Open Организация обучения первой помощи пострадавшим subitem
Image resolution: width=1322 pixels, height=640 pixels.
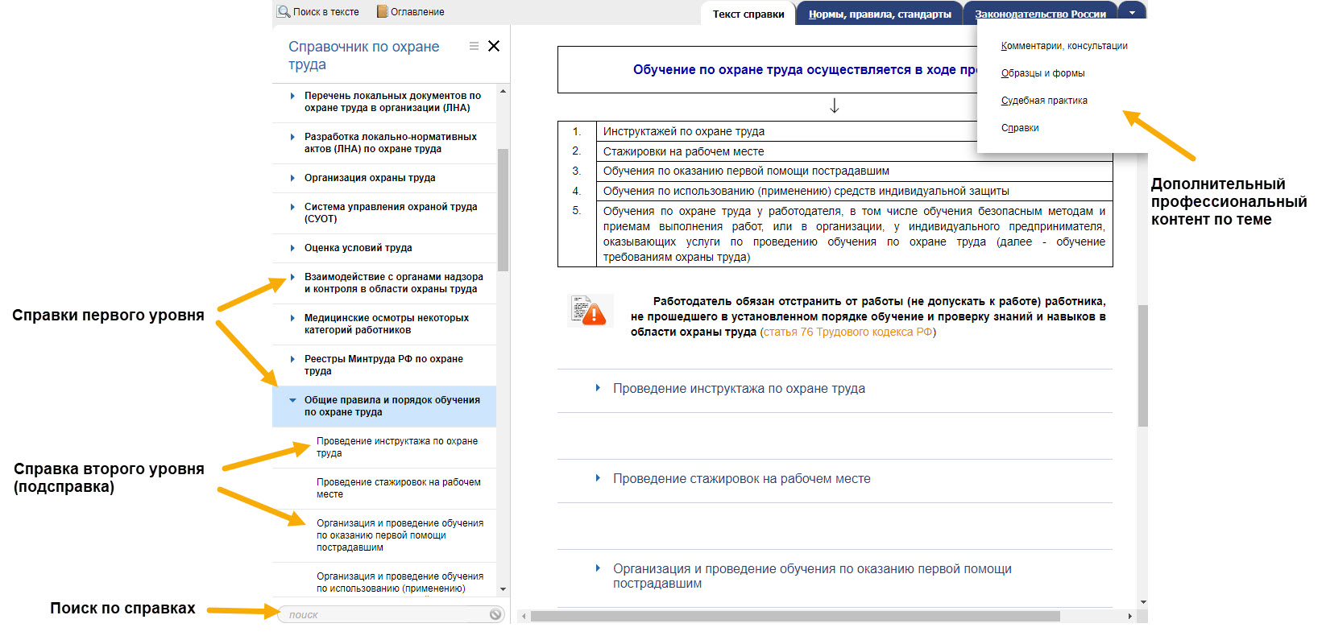tap(400, 535)
